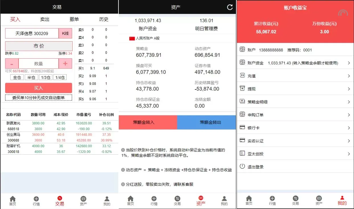This screenshot has height=209, width=354.
Task: Expand the 账户资金 row chevron
Action: [x=349, y=63]
